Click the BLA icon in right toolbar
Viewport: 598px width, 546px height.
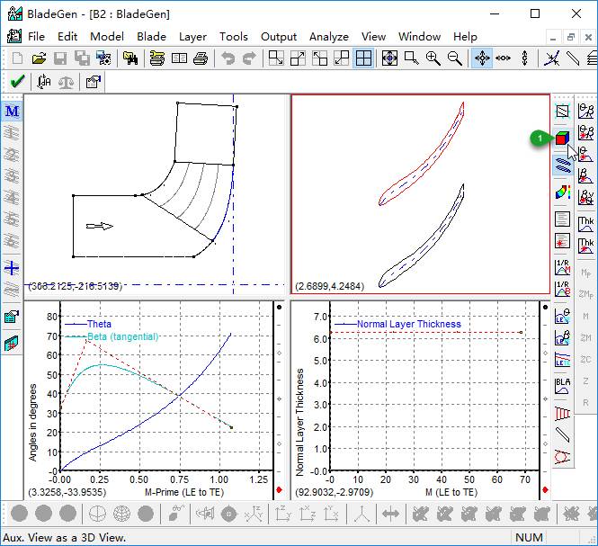[x=562, y=386]
